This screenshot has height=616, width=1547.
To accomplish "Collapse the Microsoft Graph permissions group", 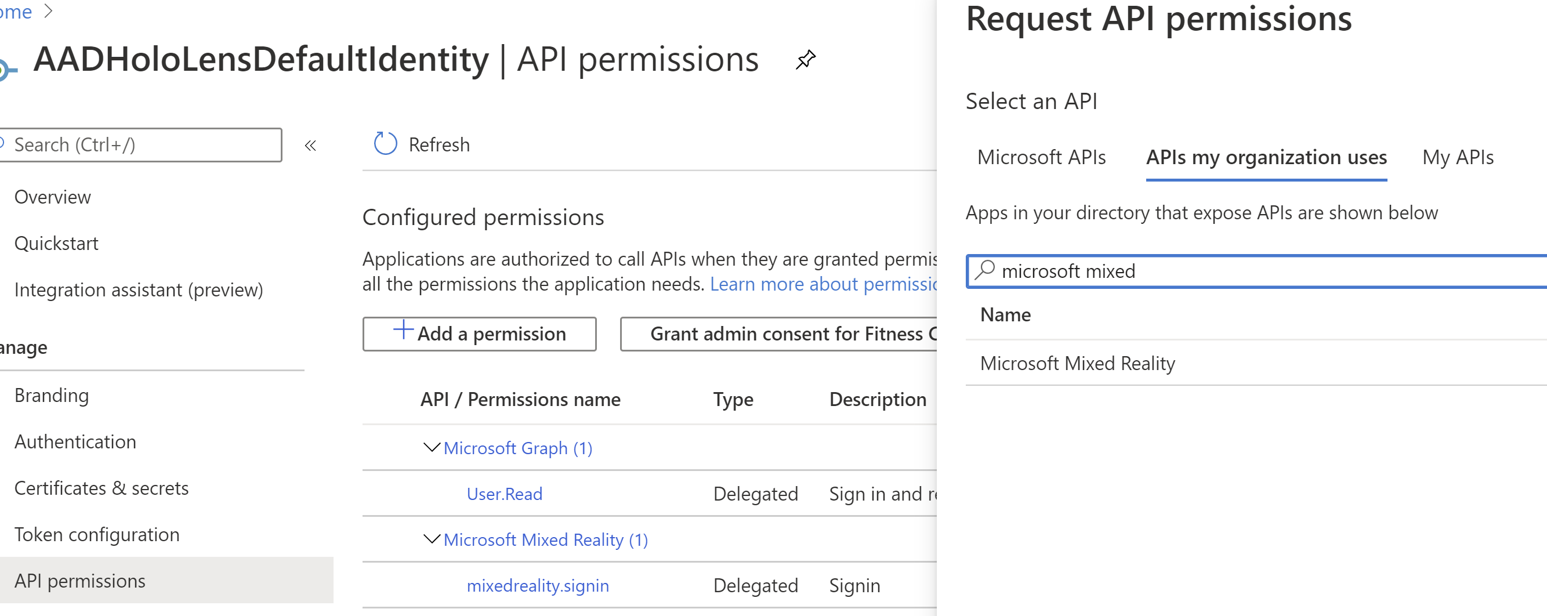I will click(x=431, y=447).
